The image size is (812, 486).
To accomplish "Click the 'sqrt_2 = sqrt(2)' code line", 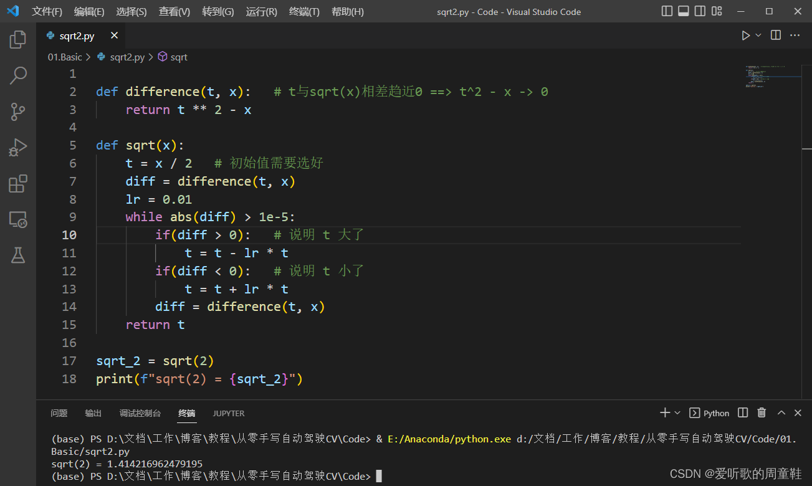I will coord(155,361).
